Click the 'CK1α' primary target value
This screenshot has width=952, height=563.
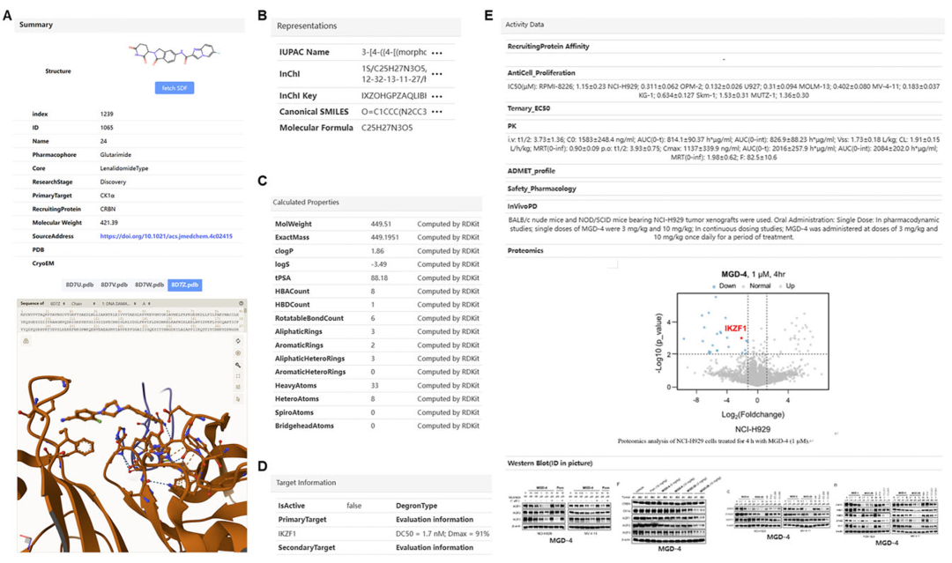pyautogui.click(x=108, y=196)
